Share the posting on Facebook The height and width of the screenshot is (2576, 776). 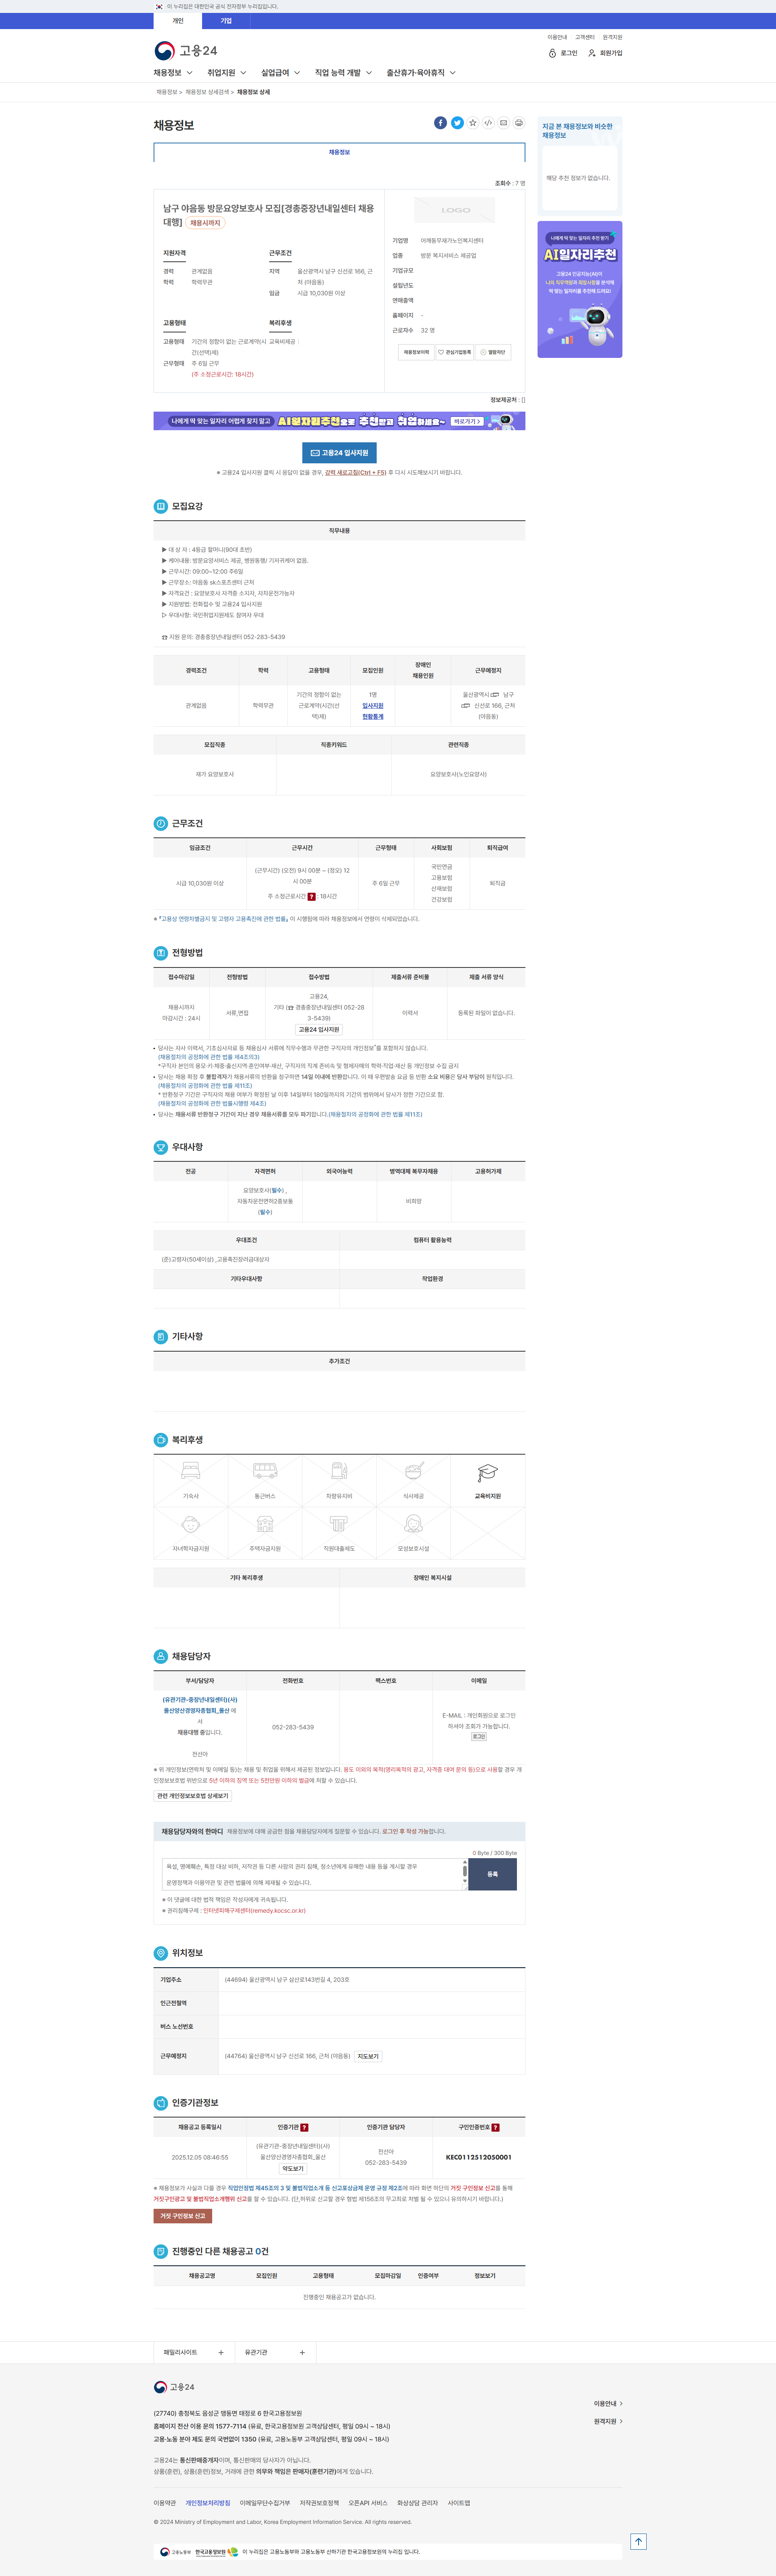[440, 123]
